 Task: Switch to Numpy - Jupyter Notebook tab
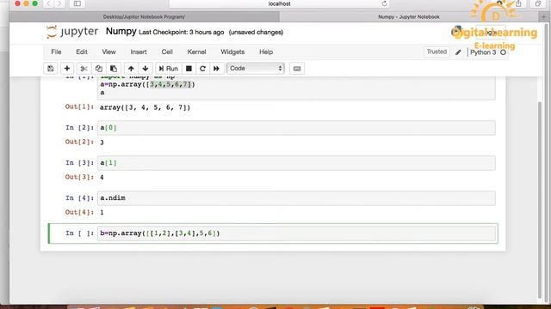(x=409, y=17)
